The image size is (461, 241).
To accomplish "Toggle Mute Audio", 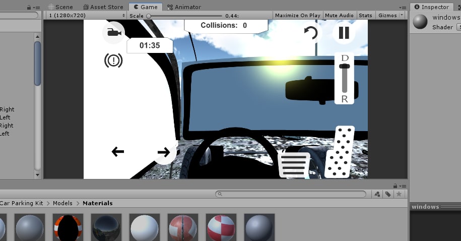I will pyautogui.click(x=339, y=16).
